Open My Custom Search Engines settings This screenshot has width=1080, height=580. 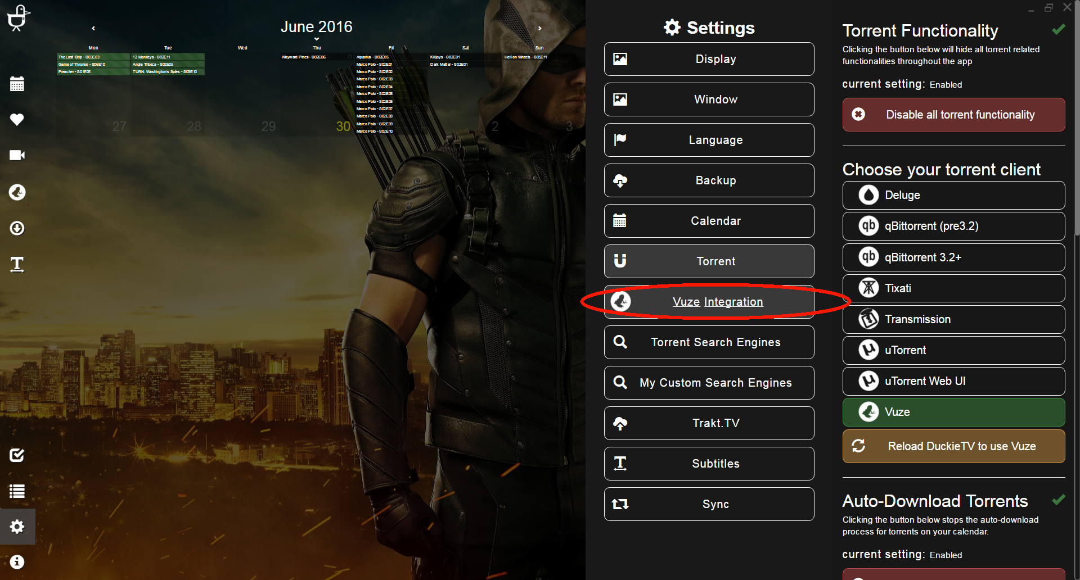click(x=709, y=383)
